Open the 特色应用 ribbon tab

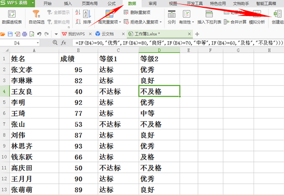click(x=218, y=3)
